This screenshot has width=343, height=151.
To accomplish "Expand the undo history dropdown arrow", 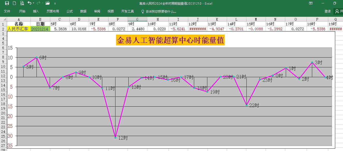I will click(x=33, y=3).
